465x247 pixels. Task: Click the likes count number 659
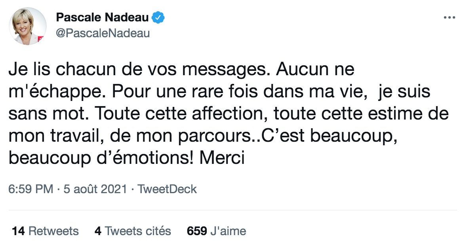(197, 231)
